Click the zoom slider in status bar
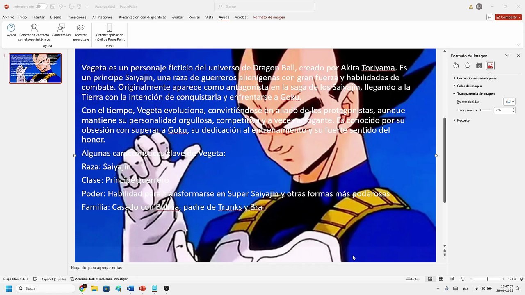This screenshot has height=295, width=525. [x=487, y=279]
